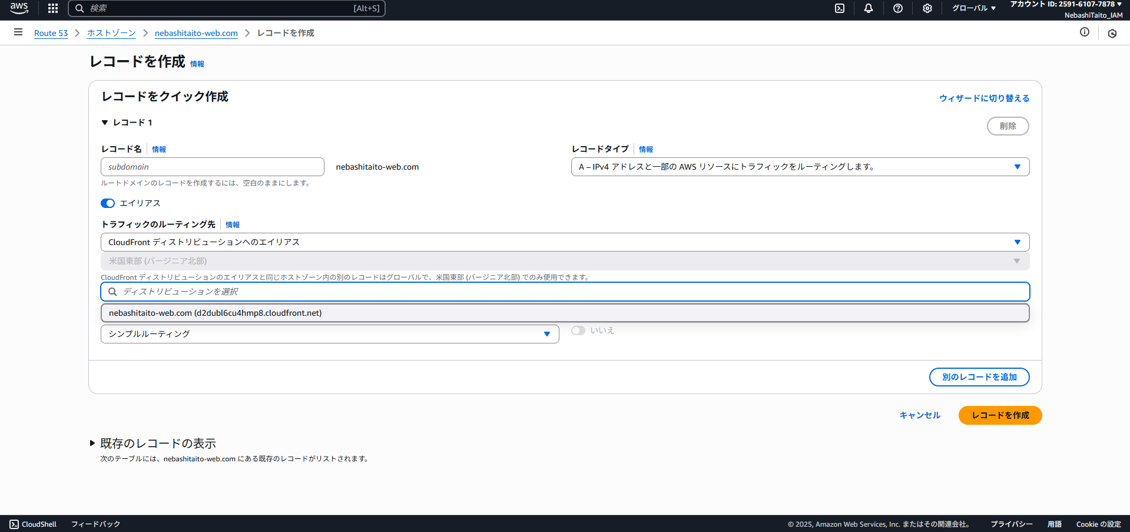Click ウィザードに切り替える link

985,98
